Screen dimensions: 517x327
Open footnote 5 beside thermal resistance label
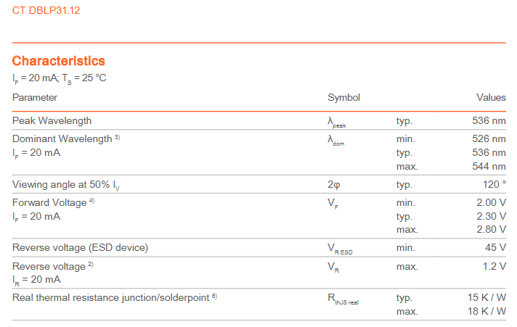pos(214,296)
